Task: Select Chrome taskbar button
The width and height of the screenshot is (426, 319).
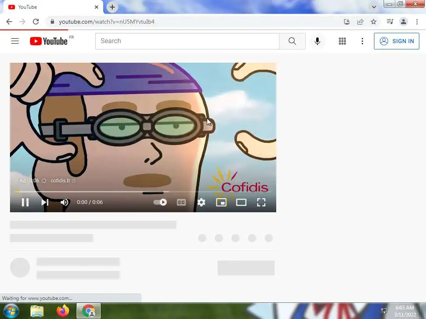Action: [89, 311]
